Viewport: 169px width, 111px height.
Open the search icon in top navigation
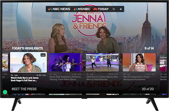click(114, 9)
